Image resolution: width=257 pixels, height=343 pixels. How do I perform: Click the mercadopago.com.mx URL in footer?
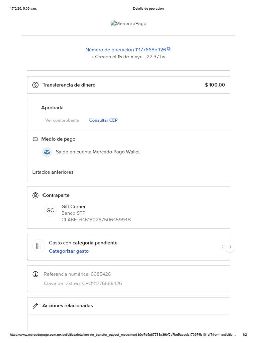(x=123, y=335)
